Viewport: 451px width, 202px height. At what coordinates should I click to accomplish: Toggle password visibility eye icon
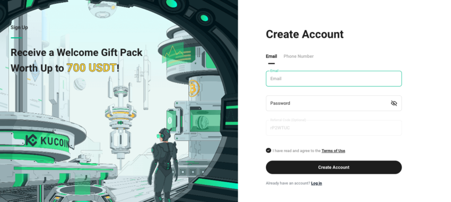(x=394, y=103)
